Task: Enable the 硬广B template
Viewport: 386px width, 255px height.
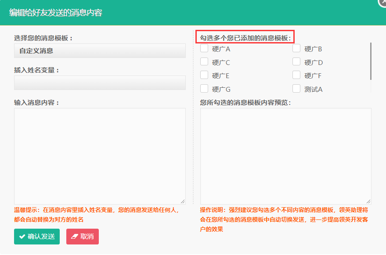Action: click(296, 48)
